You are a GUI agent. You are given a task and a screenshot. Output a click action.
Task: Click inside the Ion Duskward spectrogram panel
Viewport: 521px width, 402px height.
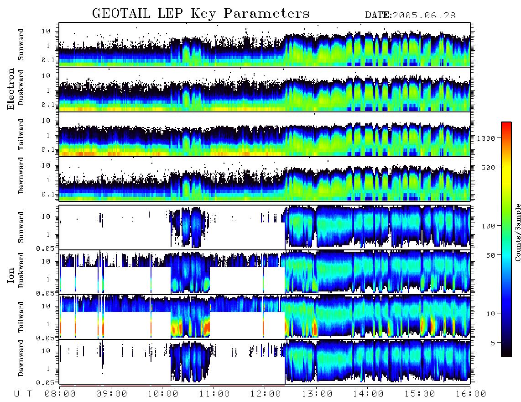click(x=265, y=272)
